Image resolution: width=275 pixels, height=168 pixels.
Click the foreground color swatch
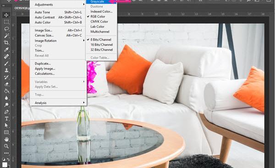coord(5,164)
